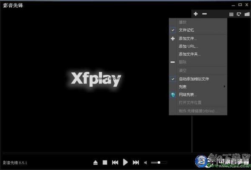251x170 pixels.
Task: Add item with playlist plus icon
Action: [x=196, y=14]
